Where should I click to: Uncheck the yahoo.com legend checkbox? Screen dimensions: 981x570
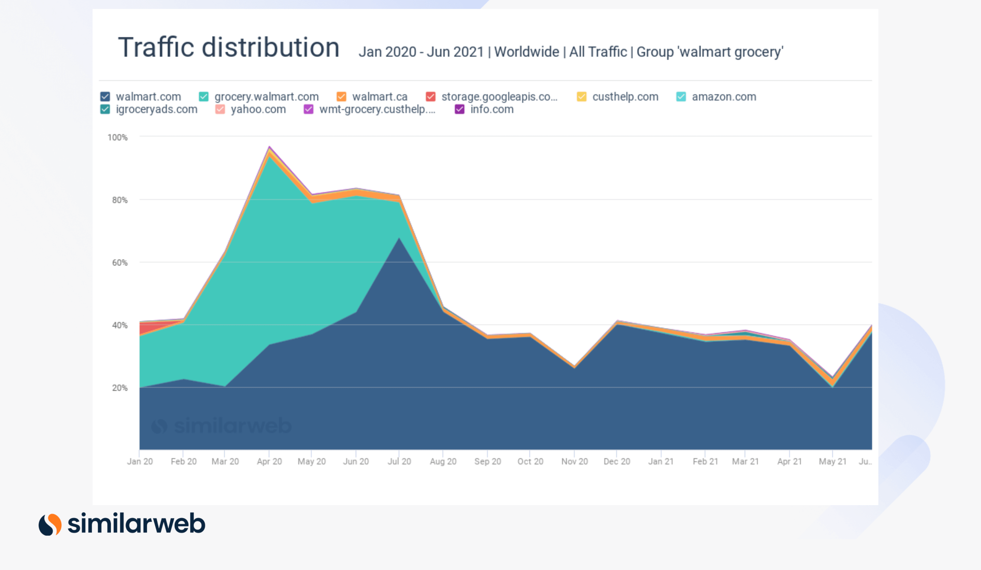[x=220, y=110]
